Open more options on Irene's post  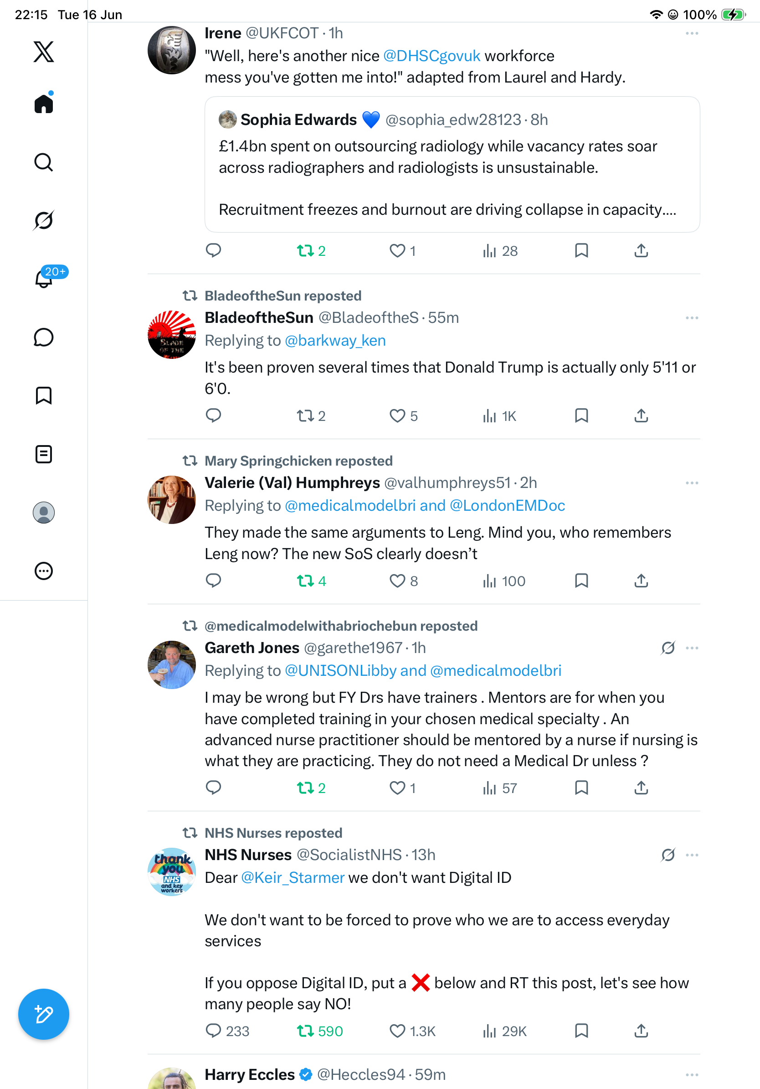(x=692, y=33)
